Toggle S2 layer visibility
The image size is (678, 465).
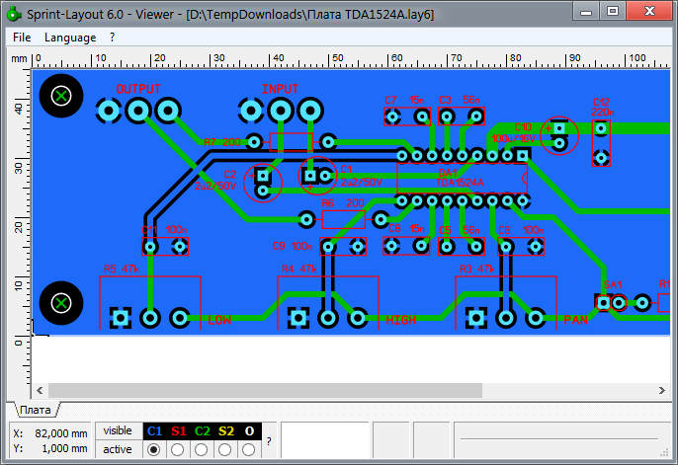pyautogui.click(x=226, y=430)
